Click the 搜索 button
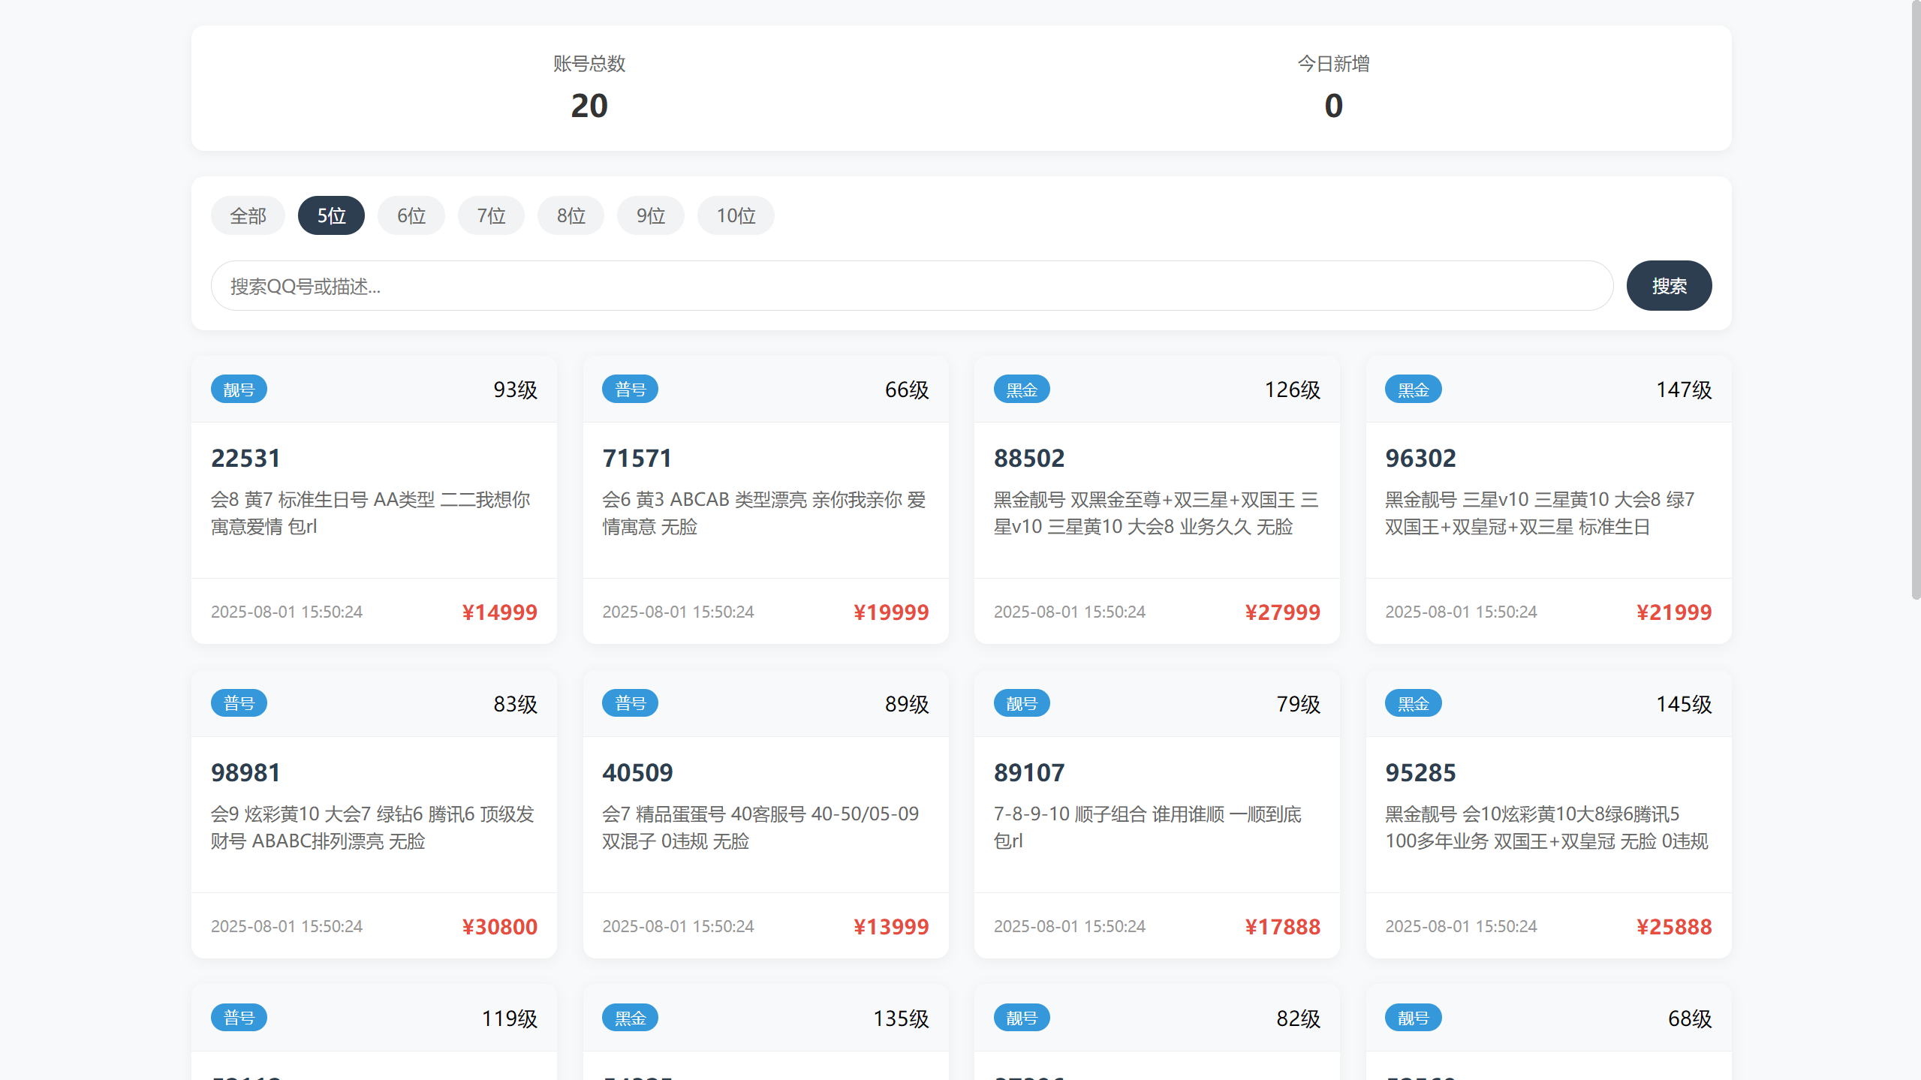 (x=1669, y=286)
